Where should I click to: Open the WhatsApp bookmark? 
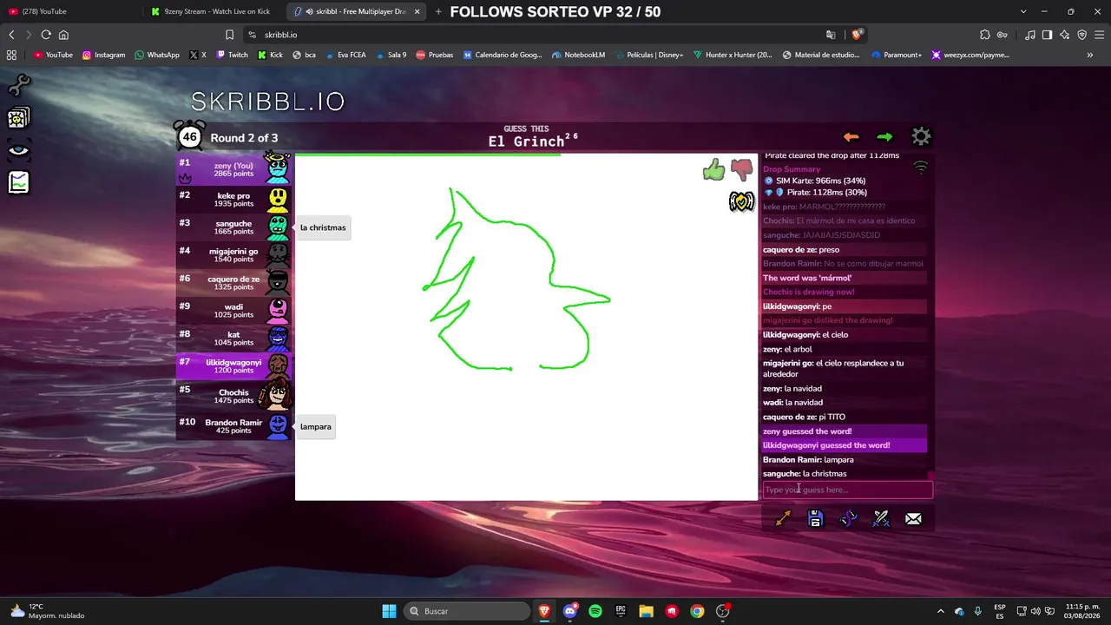tap(157, 55)
